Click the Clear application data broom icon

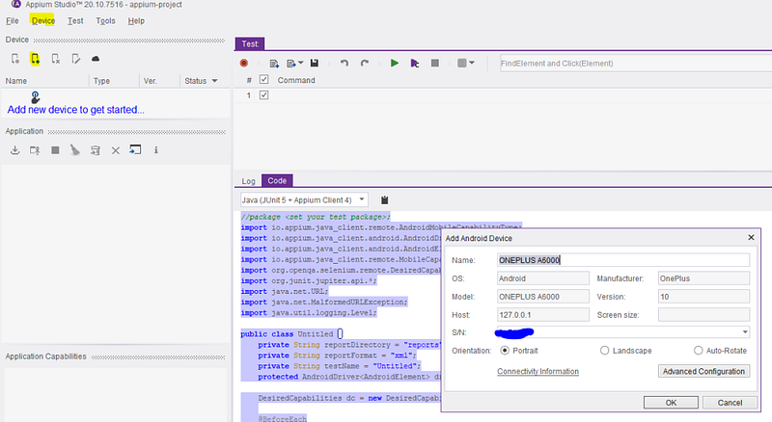(x=75, y=150)
